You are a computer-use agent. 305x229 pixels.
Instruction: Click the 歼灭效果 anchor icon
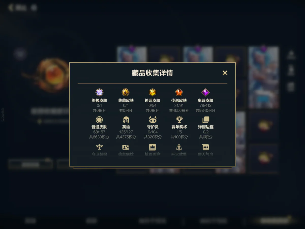point(179,147)
